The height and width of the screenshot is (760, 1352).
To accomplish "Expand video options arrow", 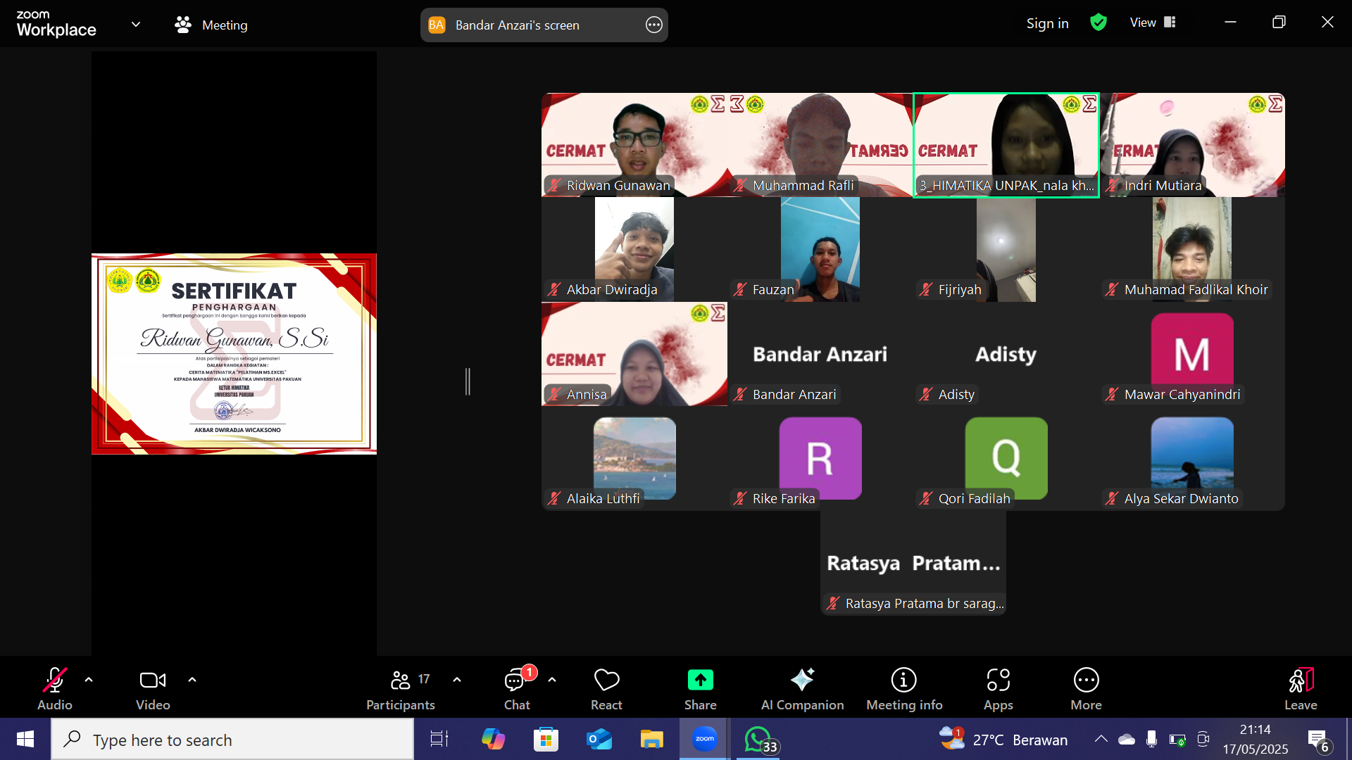I will 192,680.
